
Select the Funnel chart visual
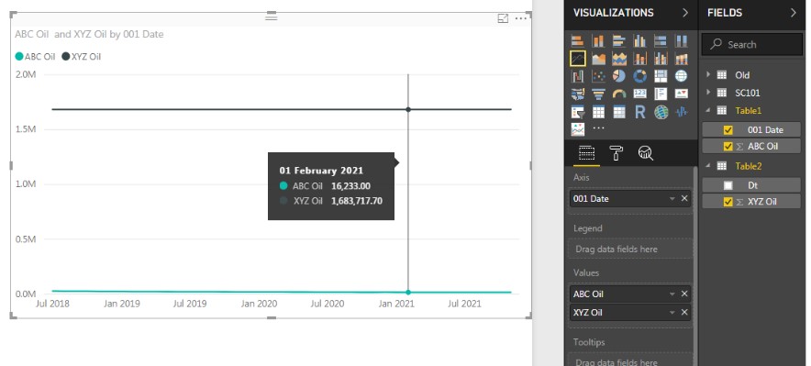pos(598,94)
